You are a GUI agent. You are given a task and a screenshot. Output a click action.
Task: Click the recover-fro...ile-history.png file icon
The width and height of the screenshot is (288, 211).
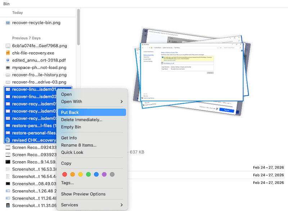click(x=8, y=75)
